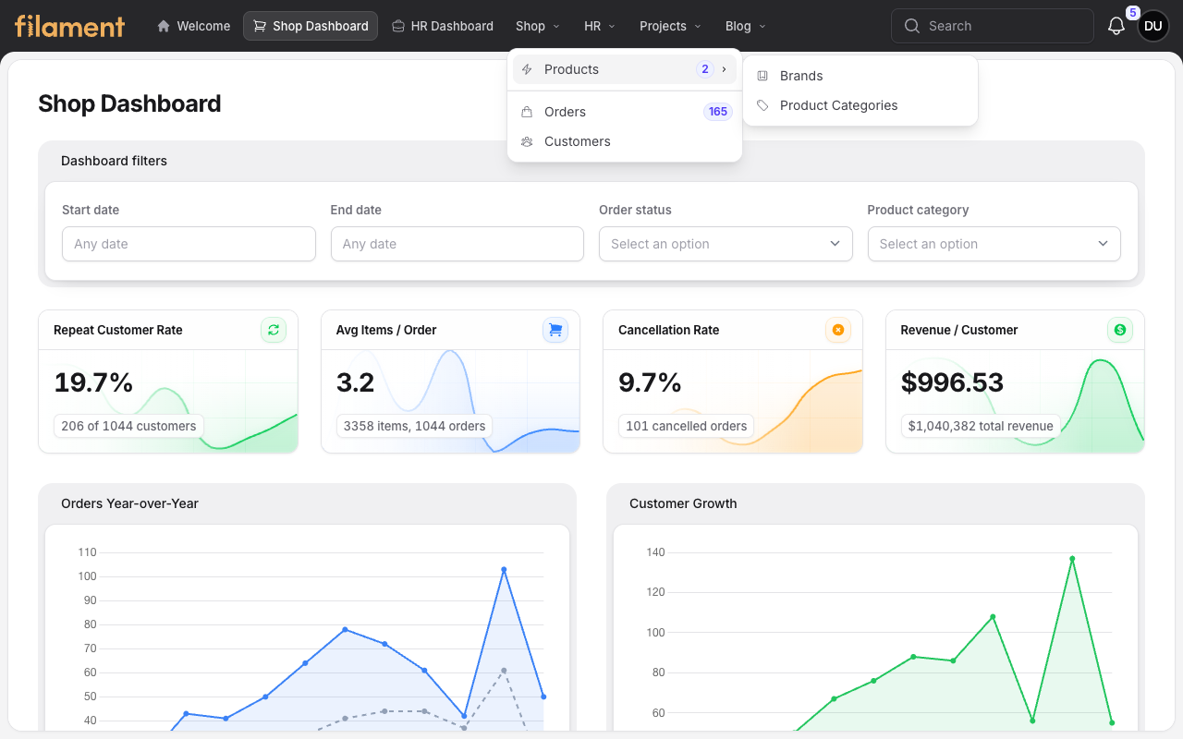Click the bag icon next to Orders
This screenshot has width=1183, height=739.
click(527, 112)
